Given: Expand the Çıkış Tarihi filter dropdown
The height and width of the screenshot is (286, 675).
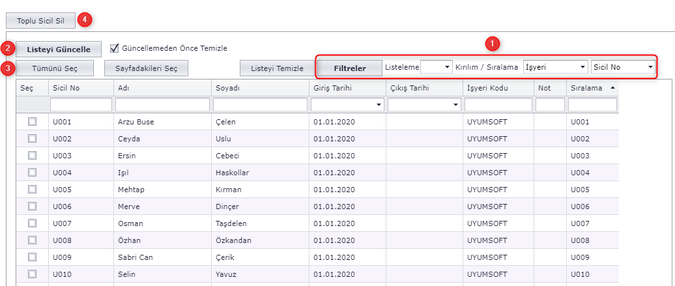Looking at the screenshot, I should [x=455, y=105].
